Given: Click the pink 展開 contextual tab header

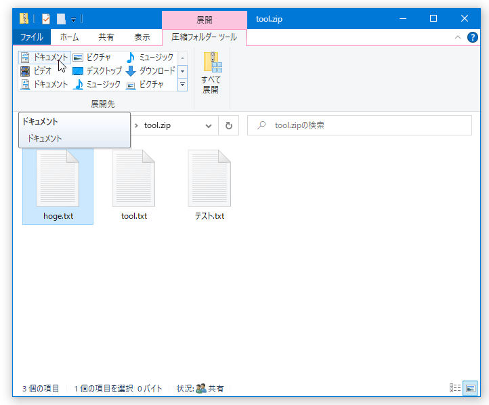Looking at the screenshot, I should [x=205, y=20].
